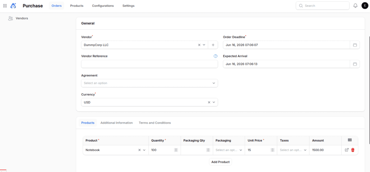This screenshot has width=370, height=172.
Task: Open Notebook line in external view
Action: click(x=347, y=150)
